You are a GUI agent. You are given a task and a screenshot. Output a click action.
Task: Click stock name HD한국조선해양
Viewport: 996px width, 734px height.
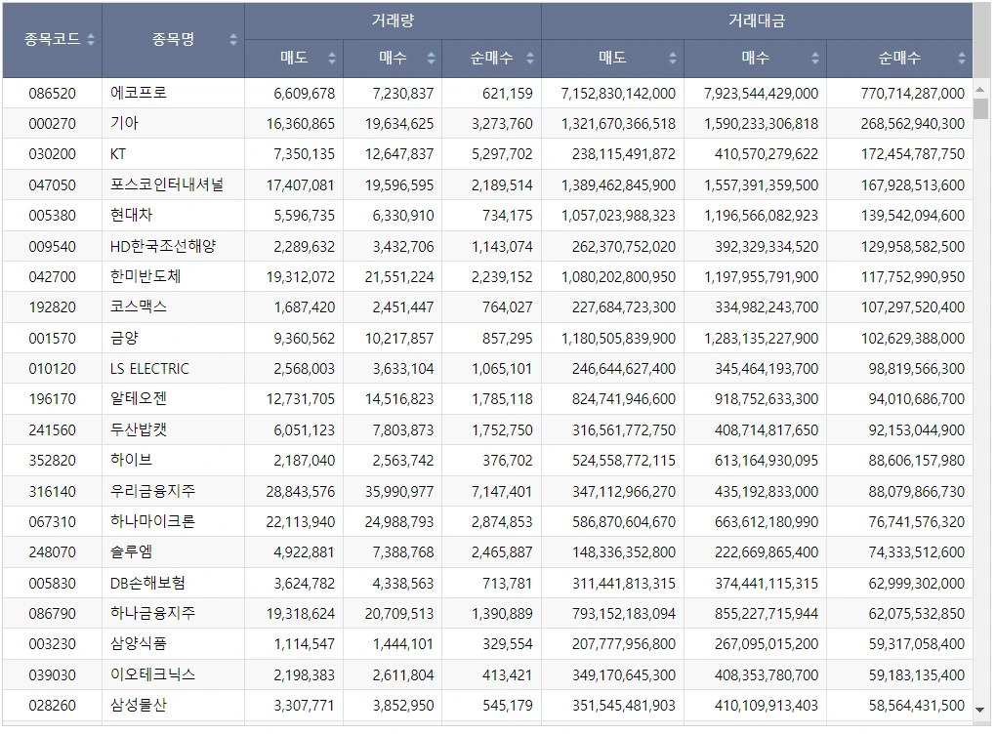point(163,246)
